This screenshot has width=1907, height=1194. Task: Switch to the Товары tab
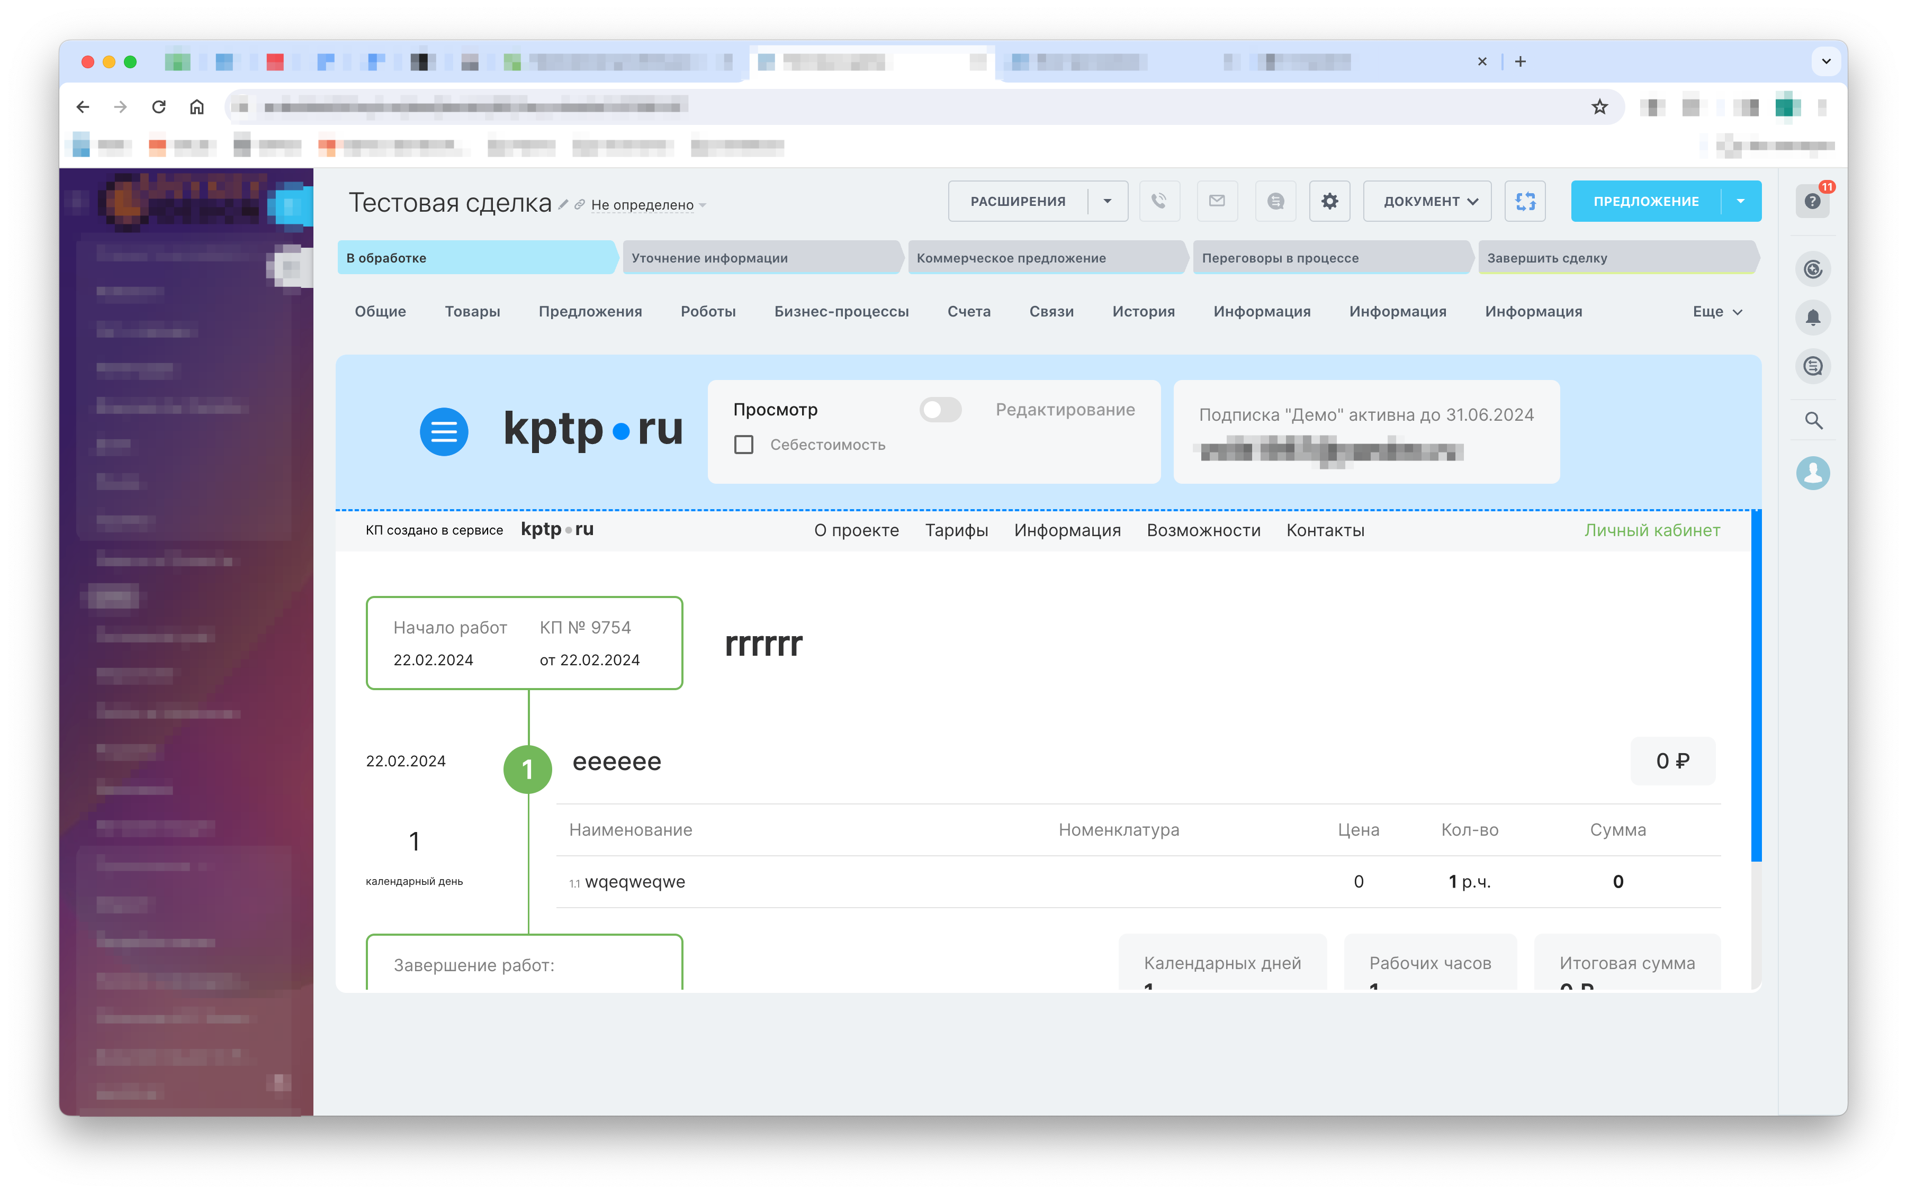(472, 312)
